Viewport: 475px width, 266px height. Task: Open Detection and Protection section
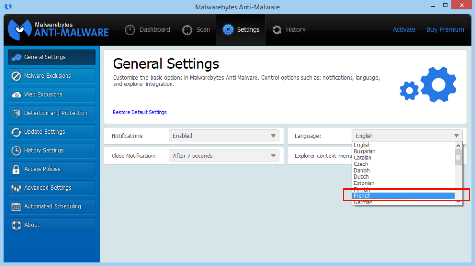[52, 113]
